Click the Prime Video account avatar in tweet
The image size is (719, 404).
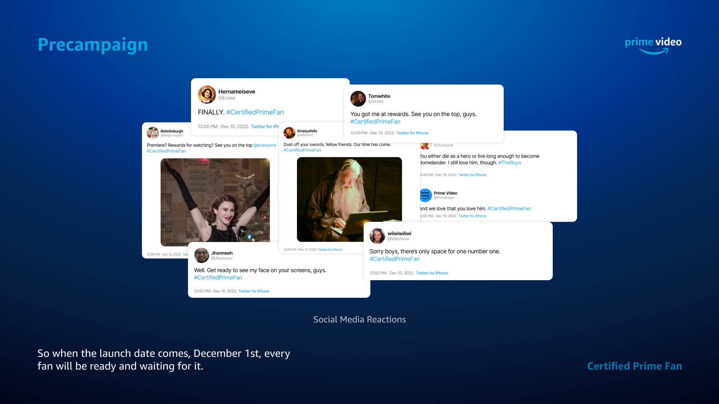click(426, 195)
